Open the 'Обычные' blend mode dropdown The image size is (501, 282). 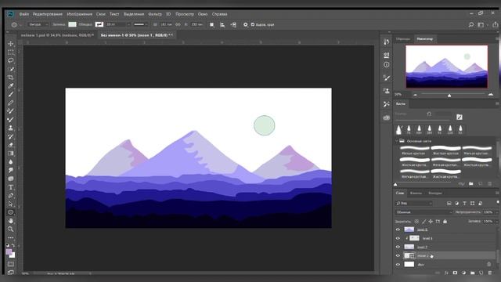click(x=424, y=212)
